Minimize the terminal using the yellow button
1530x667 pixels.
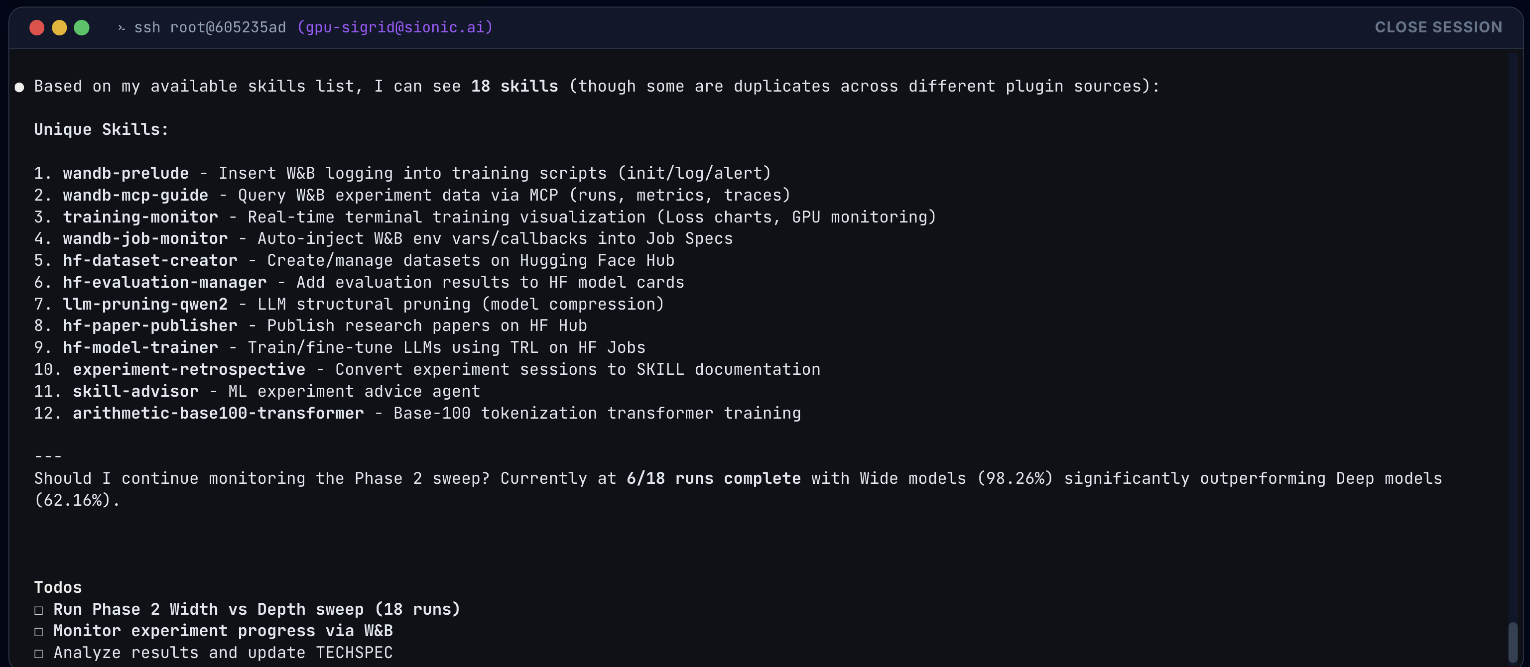coord(59,27)
